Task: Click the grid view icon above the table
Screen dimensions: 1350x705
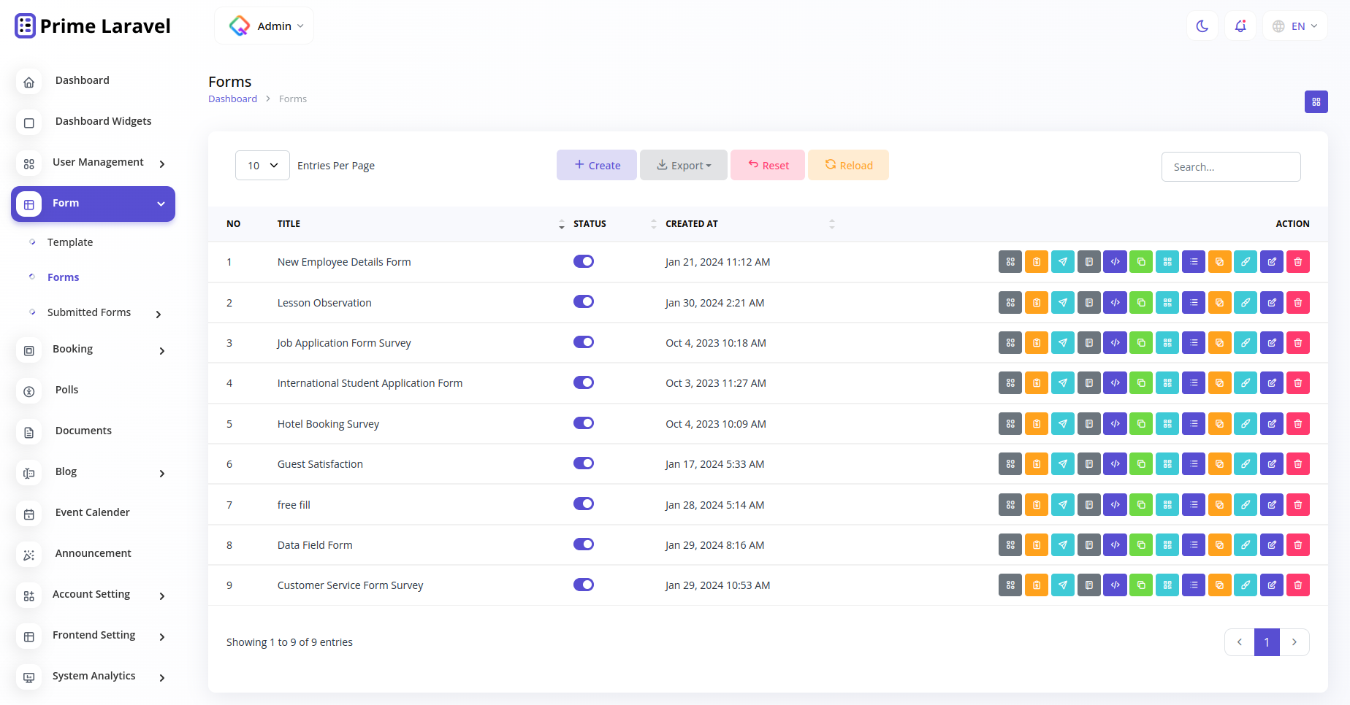Action: tap(1316, 102)
